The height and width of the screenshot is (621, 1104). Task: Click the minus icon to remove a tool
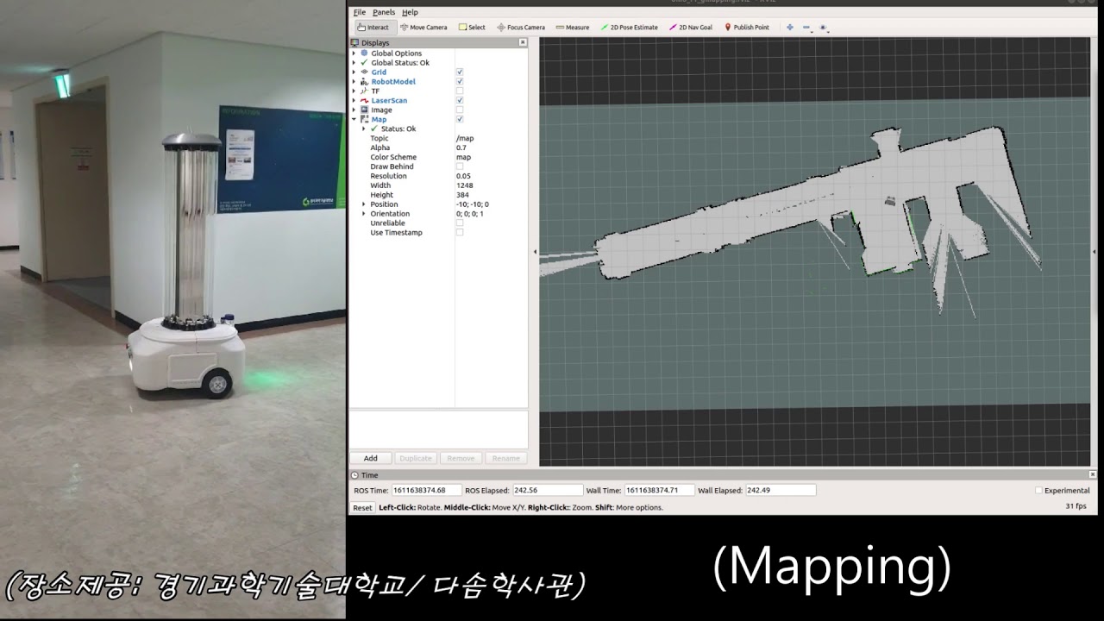[806, 28]
